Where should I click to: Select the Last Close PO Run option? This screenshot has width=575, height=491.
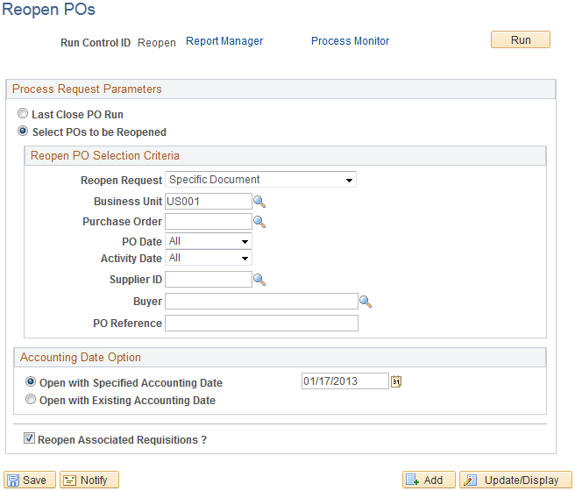[23, 114]
